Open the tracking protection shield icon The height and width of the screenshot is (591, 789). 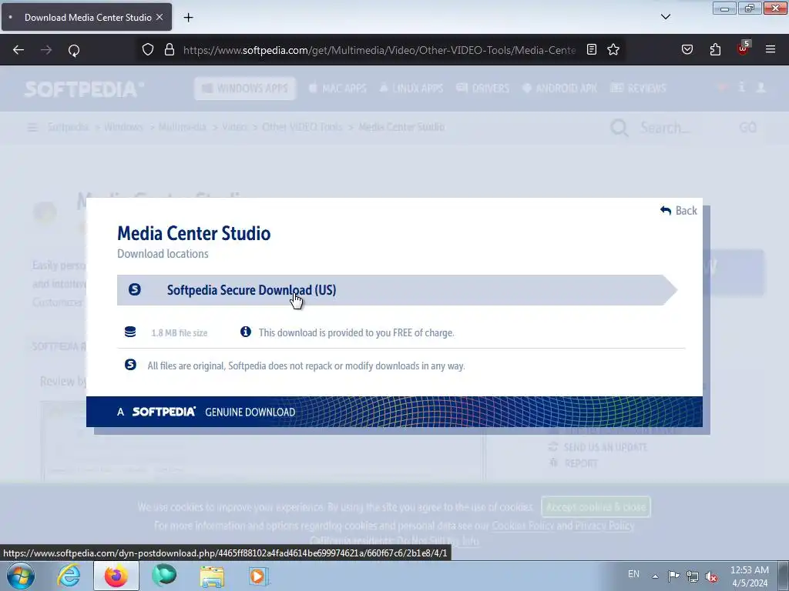click(147, 49)
